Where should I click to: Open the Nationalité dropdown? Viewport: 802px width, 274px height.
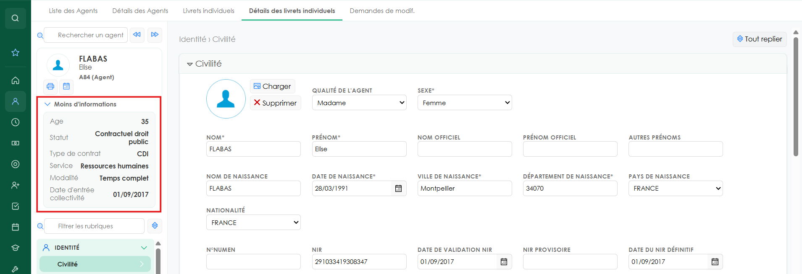coord(253,222)
